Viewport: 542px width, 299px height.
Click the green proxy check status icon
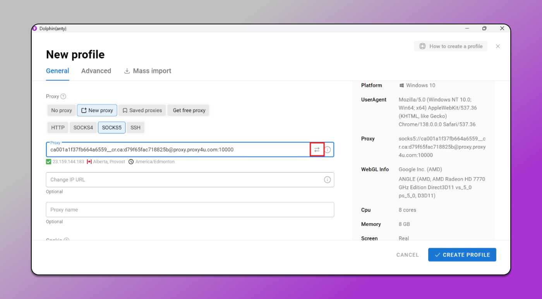coord(48,162)
